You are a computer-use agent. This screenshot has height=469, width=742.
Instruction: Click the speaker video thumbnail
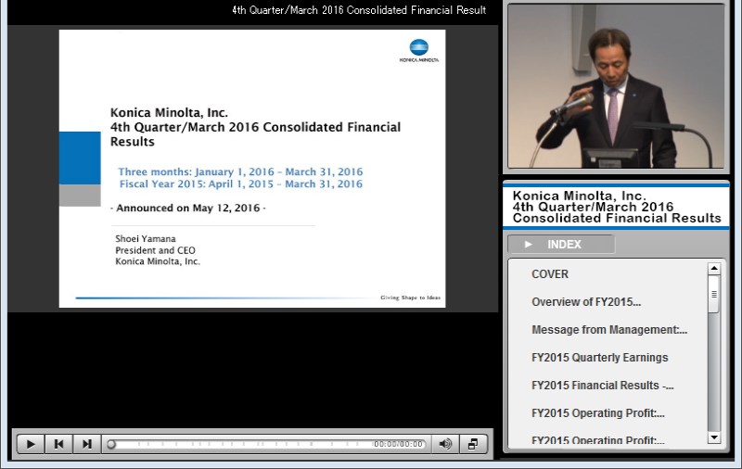[x=616, y=86]
